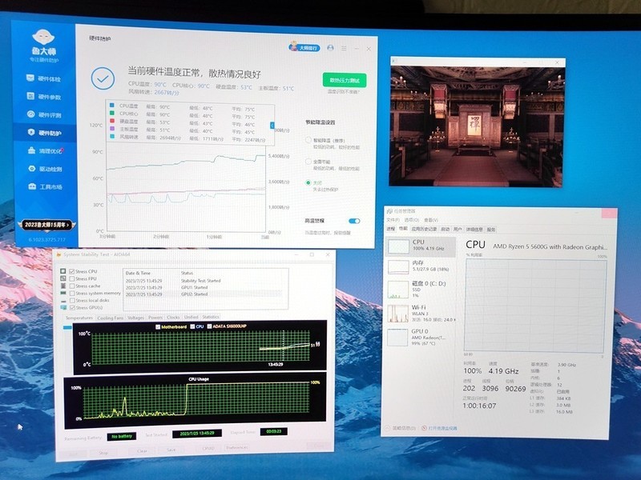
Task: Select 磁盘 0 (C: D:) in Task Manager
Action: point(421,289)
